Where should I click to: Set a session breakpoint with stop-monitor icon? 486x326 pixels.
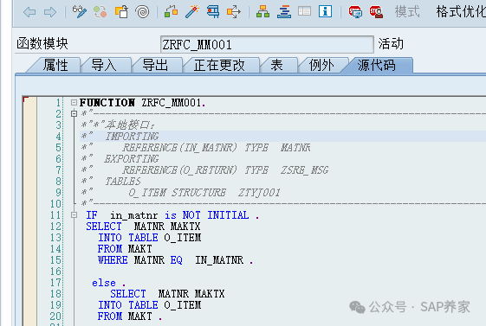(x=355, y=12)
